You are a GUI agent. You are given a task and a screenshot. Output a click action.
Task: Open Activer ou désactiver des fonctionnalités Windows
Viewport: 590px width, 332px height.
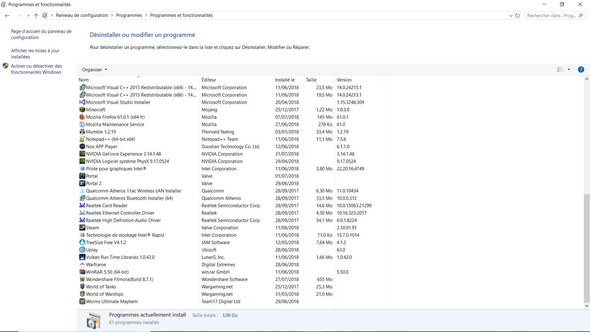[37, 69]
